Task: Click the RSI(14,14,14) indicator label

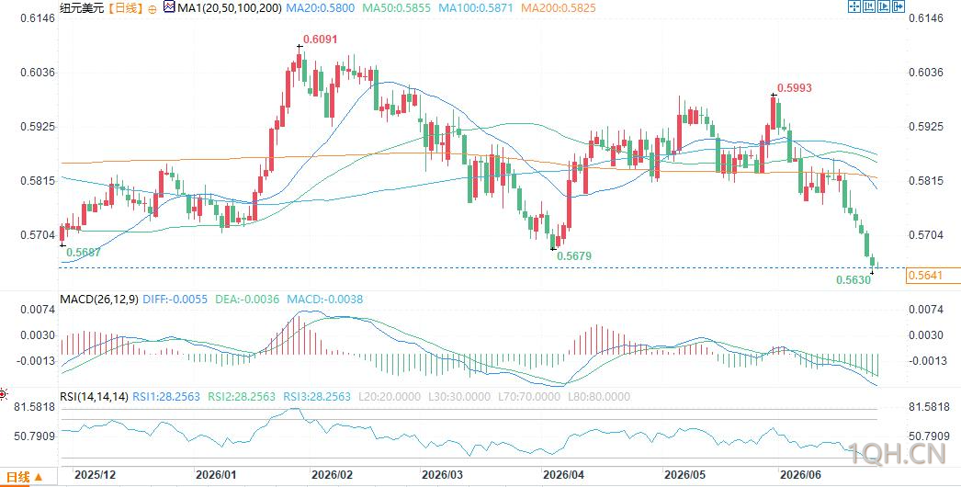Action: point(94,397)
